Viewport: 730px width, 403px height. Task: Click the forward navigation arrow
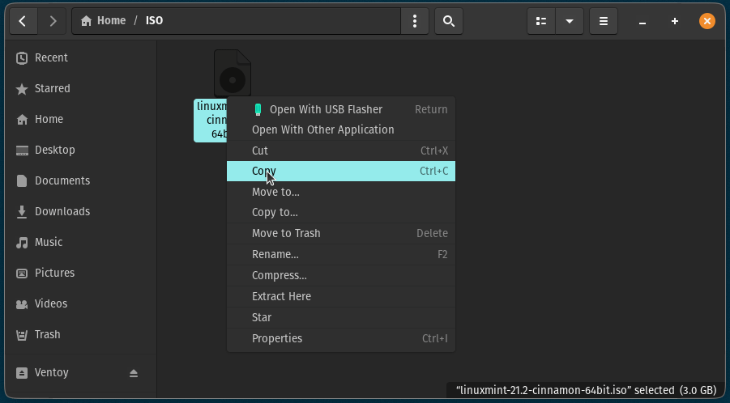53,21
